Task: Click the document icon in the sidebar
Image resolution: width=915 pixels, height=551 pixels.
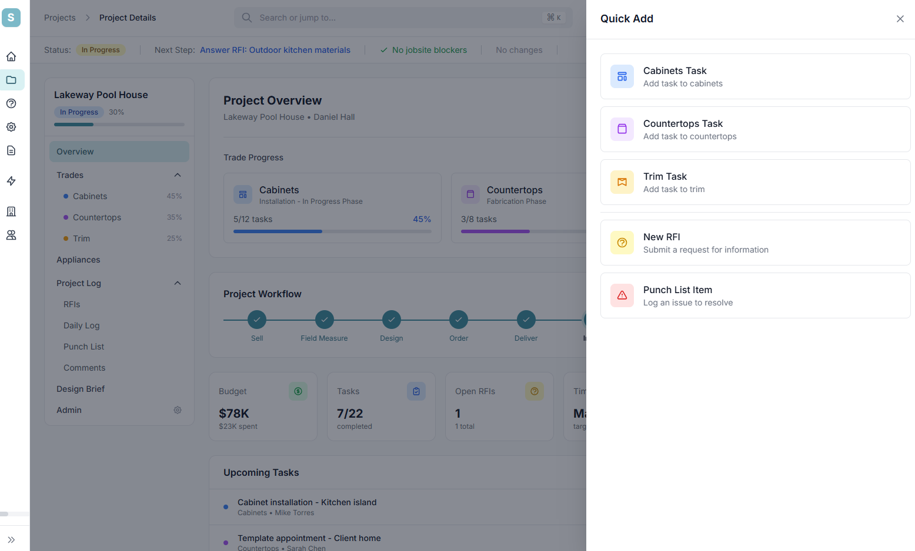Action: tap(11, 150)
